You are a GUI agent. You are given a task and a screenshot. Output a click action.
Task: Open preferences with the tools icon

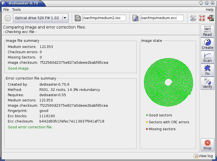(193, 18)
